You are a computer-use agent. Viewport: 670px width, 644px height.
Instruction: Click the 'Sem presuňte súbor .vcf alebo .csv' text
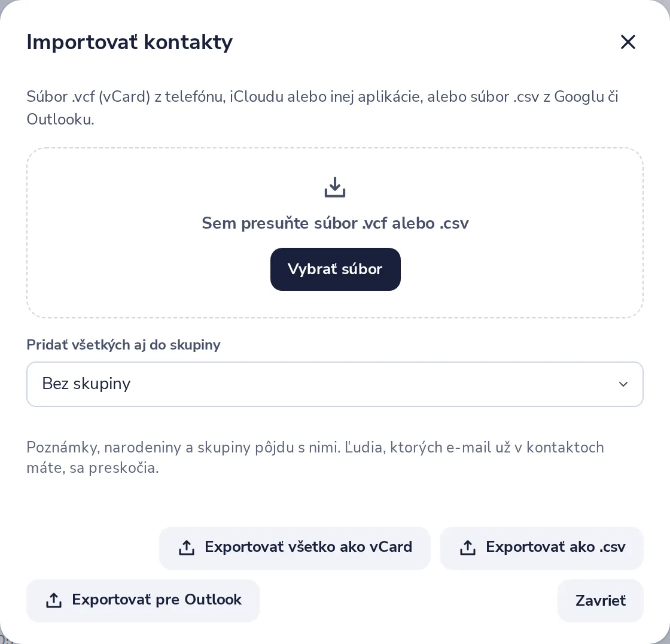point(335,223)
